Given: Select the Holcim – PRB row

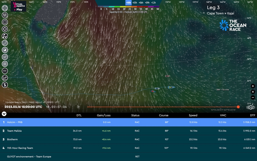Looking at the screenshot, I should 128,122.
